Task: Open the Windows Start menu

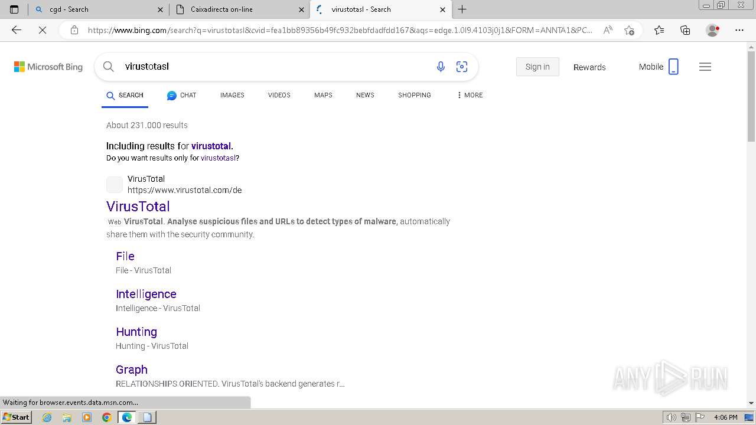Action: (16, 417)
